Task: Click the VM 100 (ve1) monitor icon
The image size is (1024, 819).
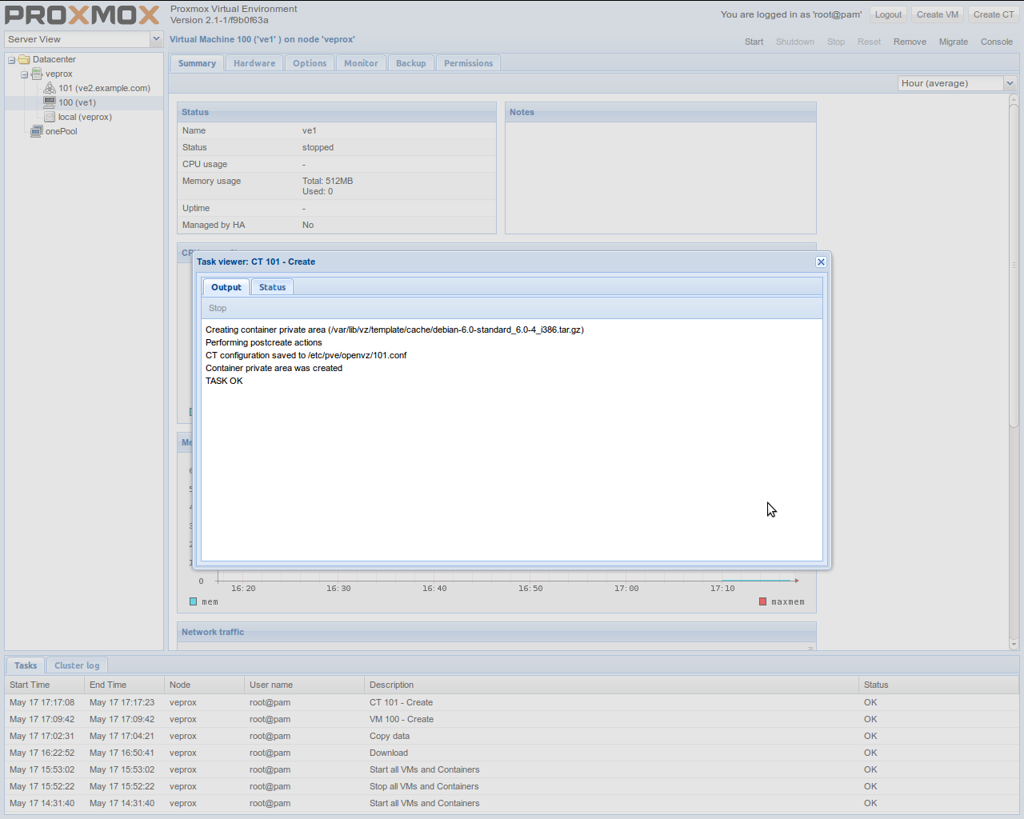Action: tap(50, 102)
